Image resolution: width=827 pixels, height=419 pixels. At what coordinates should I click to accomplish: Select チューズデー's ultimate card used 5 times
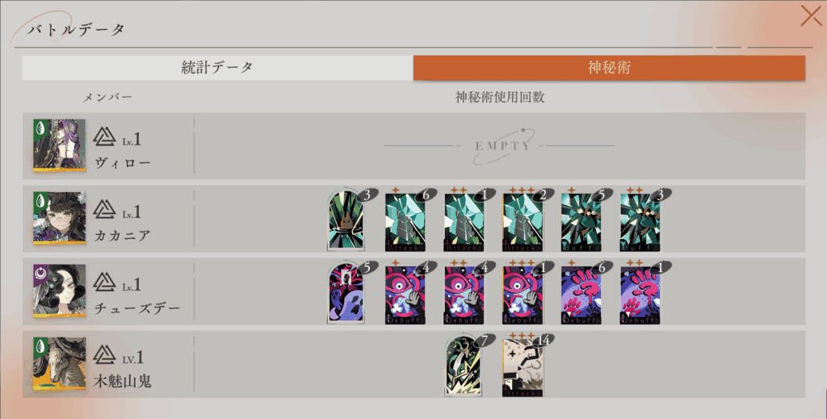(346, 291)
